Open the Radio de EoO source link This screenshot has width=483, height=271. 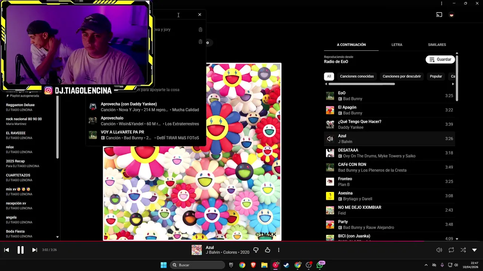(x=336, y=62)
